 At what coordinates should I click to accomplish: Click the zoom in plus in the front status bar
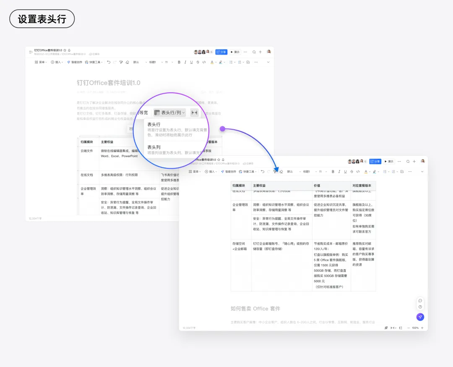pyautogui.click(x=422, y=328)
